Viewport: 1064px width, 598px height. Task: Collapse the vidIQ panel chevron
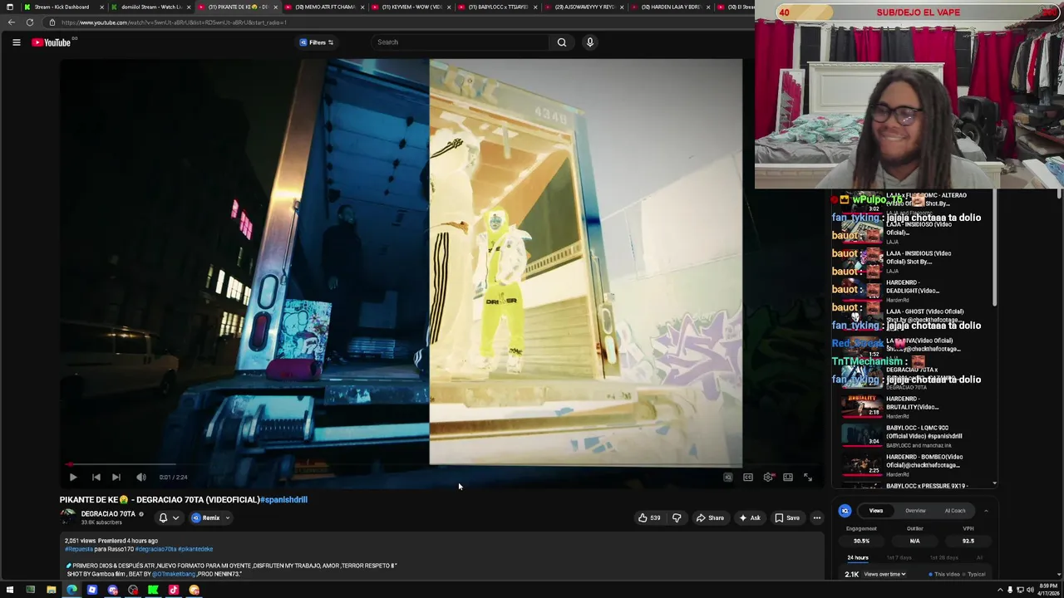[986, 511]
